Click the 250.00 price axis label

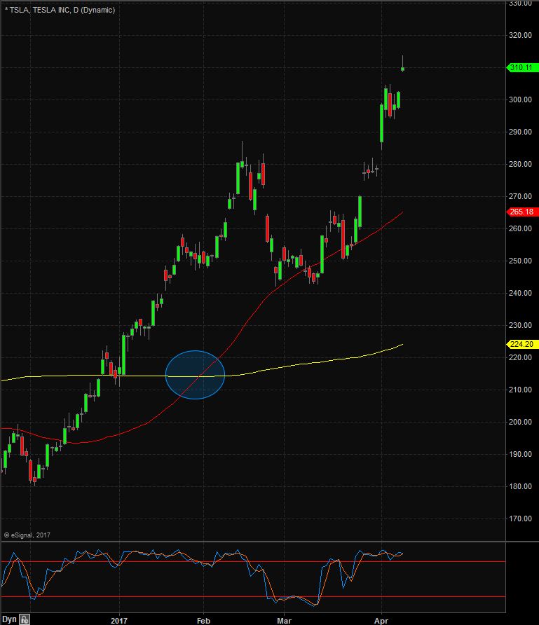point(520,261)
